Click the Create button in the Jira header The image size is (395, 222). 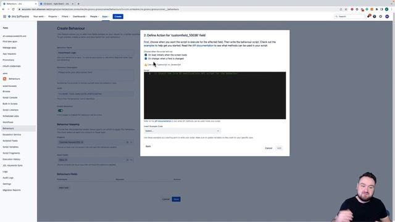(x=118, y=17)
